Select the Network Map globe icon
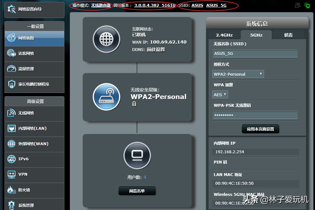Image resolution: width=315 pixels, height=210 pixels. pyautogui.click(x=11, y=38)
